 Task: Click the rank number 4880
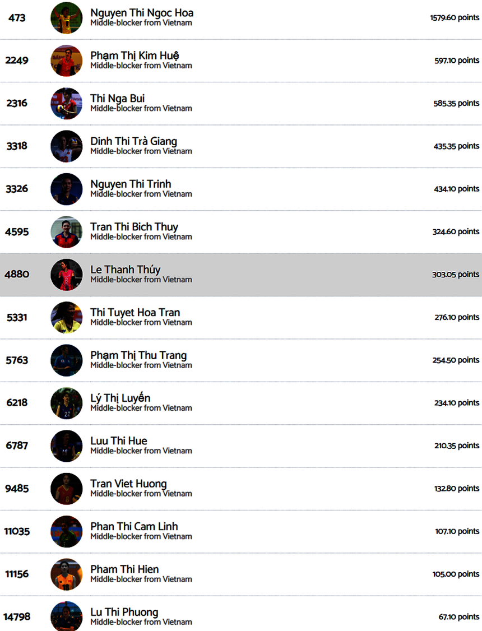coord(17,275)
